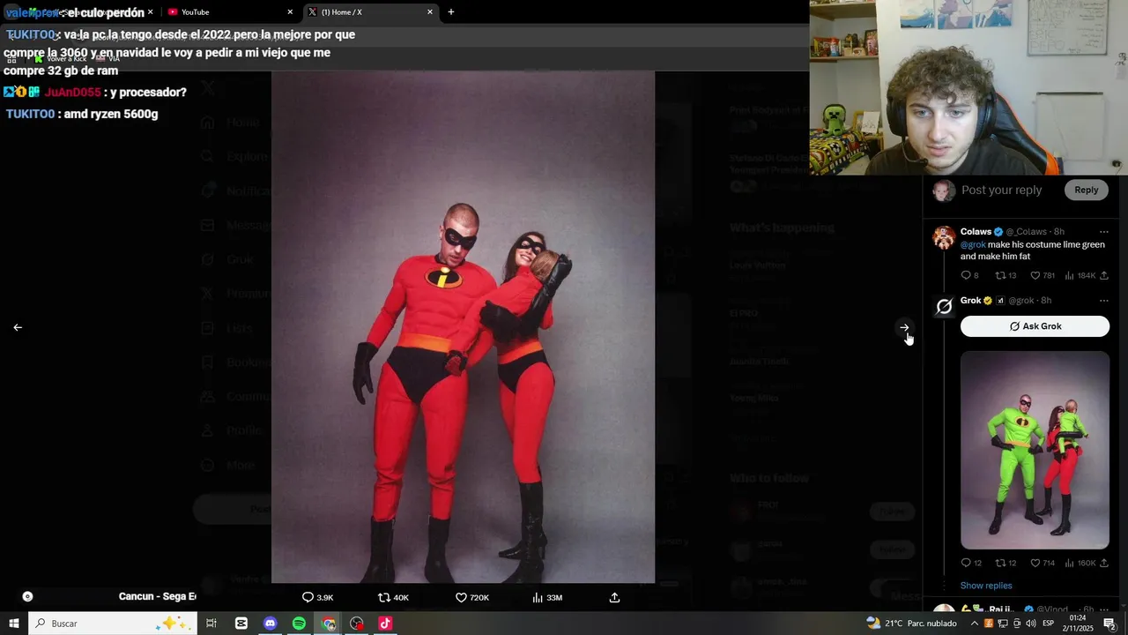Click the Windows search box Buscar
The image size is (1128, 635).
tap(113, 624)
